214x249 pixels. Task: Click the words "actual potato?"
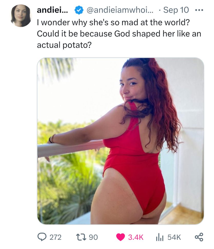click(64, 45)
